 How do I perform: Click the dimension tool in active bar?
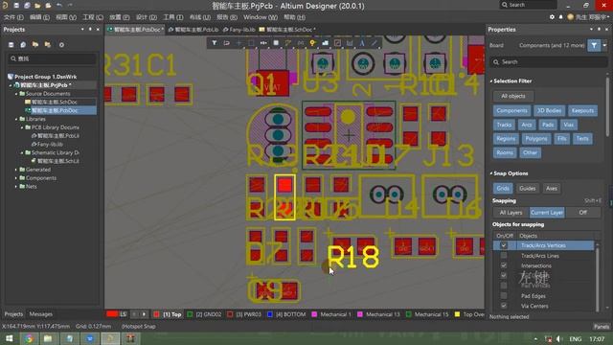(350, 42)
